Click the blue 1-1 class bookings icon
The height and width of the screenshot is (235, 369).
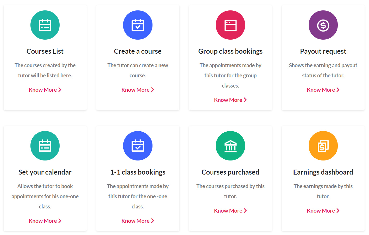coord(138,146)
